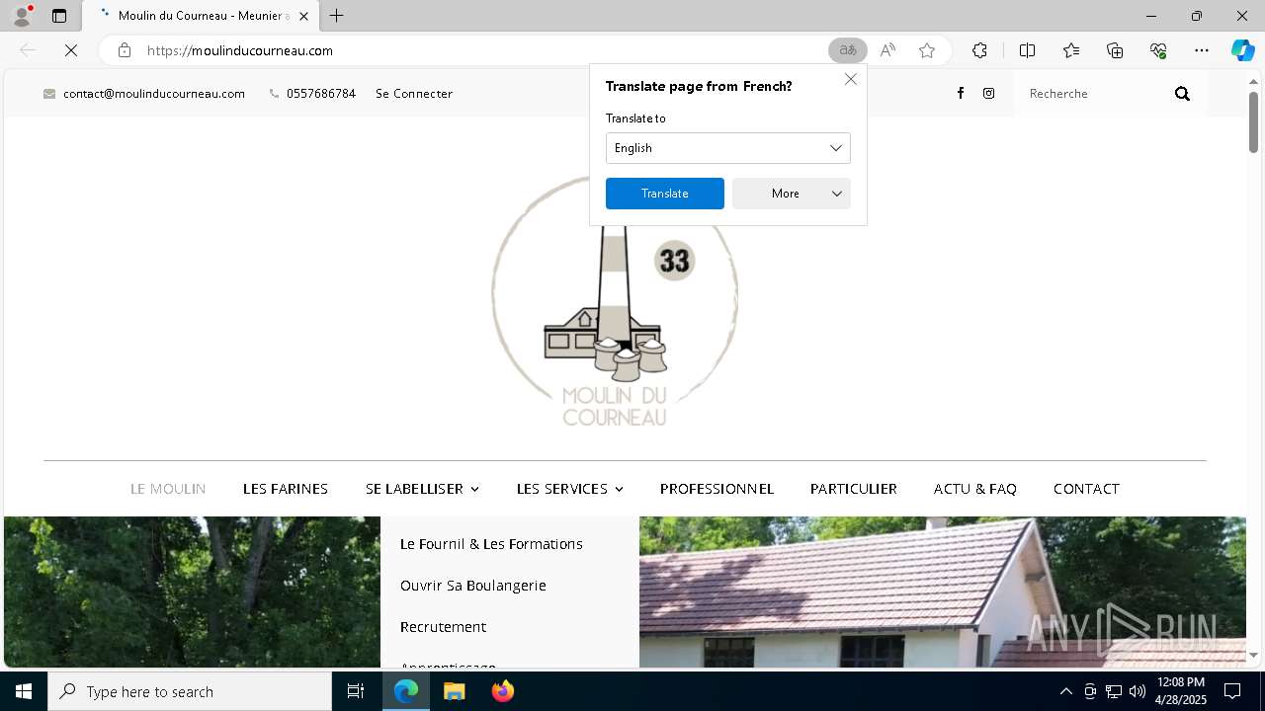Open Collections icon
The width and height of the screenshot is (1265, 711).
[1115, 50]
